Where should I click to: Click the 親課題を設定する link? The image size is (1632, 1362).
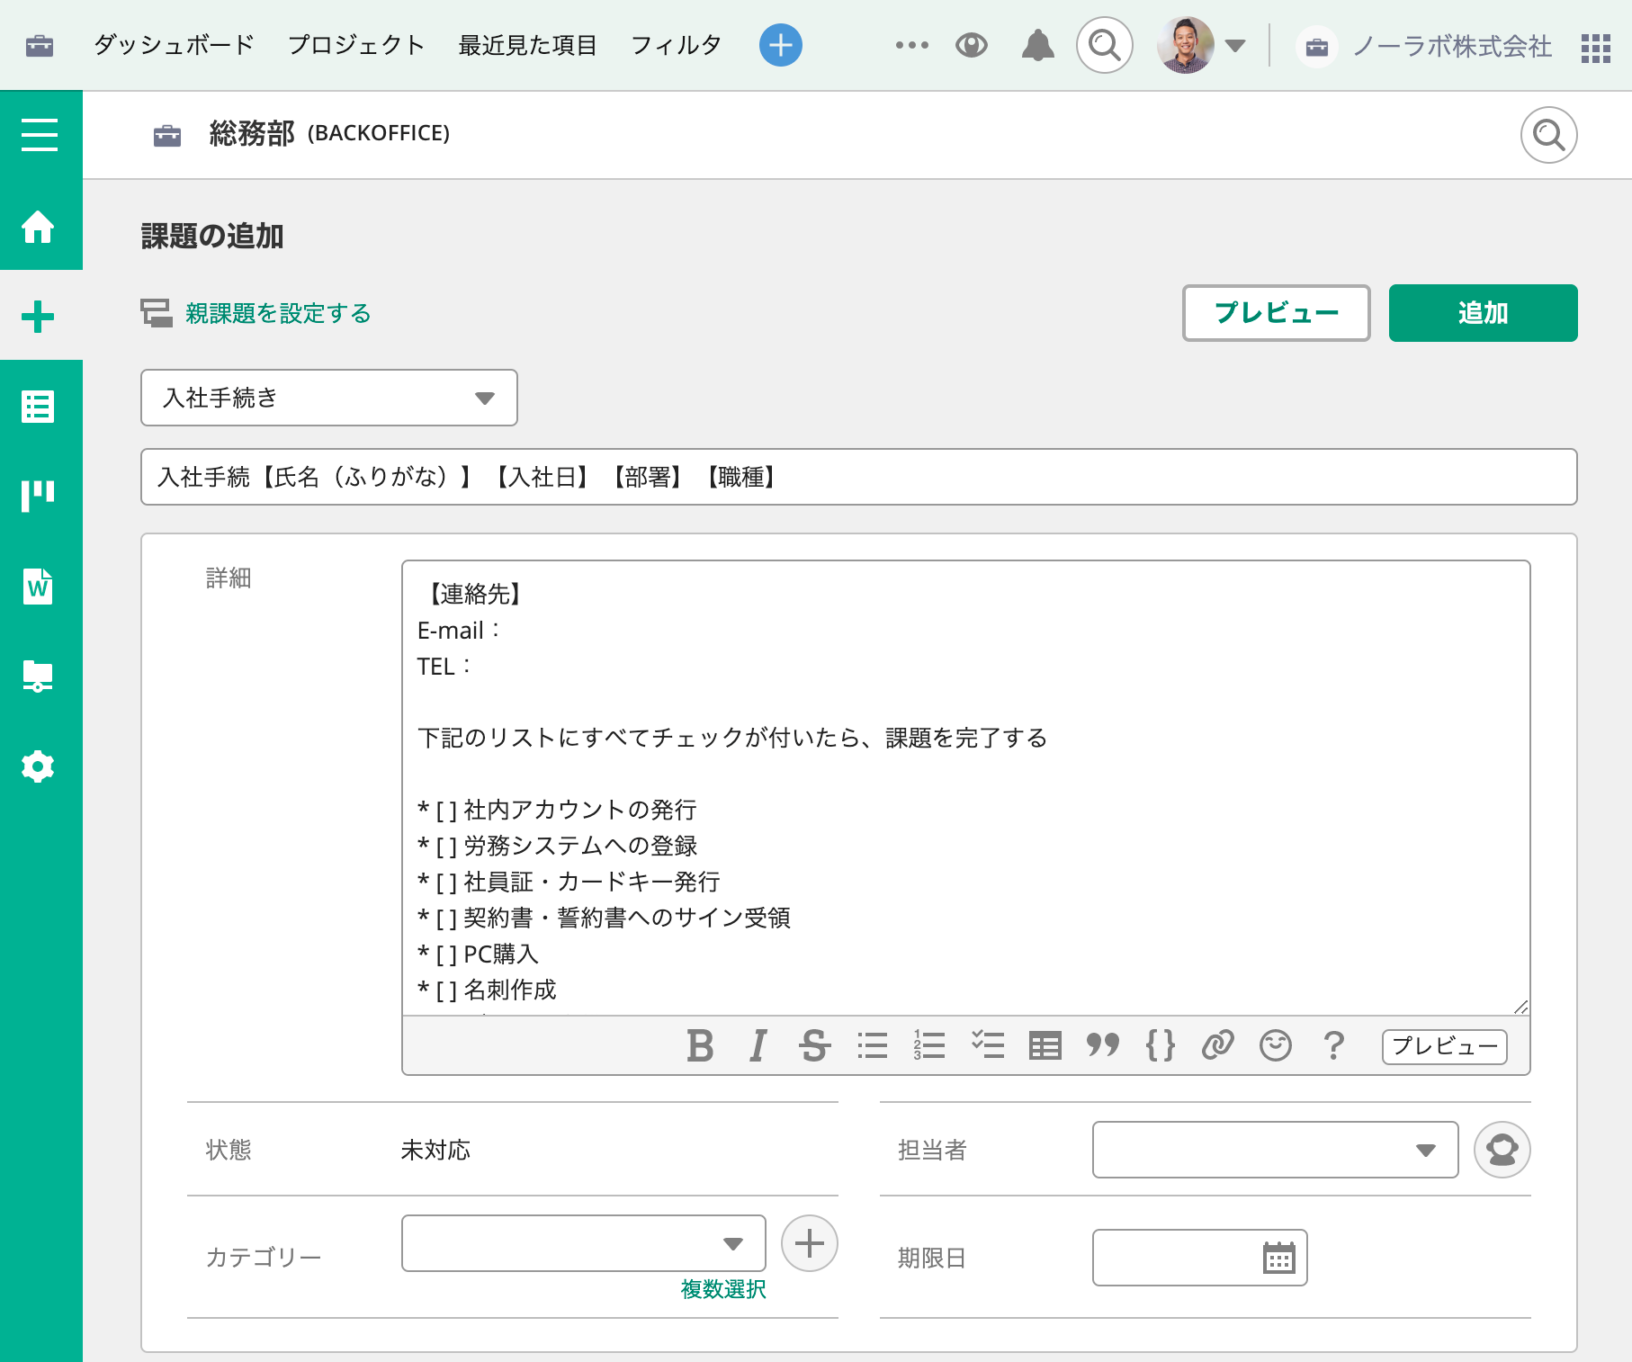click(x=278, y=313)
